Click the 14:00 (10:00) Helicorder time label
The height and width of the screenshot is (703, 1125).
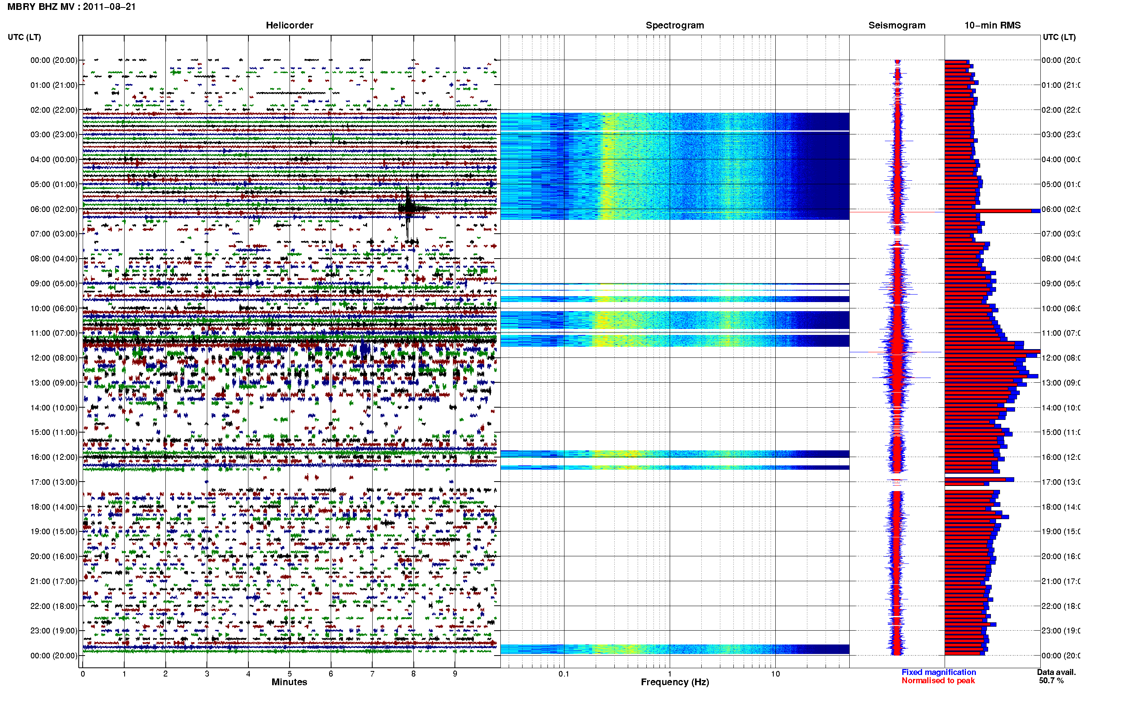(54, 408)
